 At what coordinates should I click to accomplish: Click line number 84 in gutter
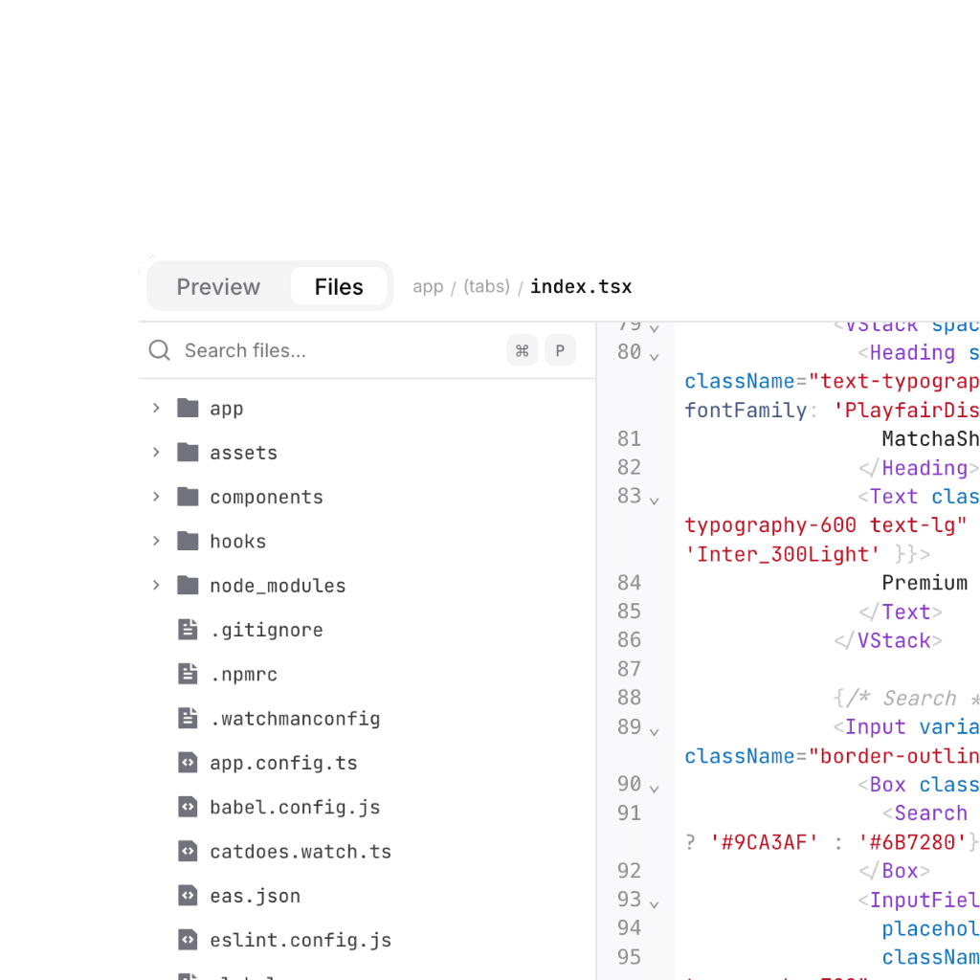click(x=629, y=583)
